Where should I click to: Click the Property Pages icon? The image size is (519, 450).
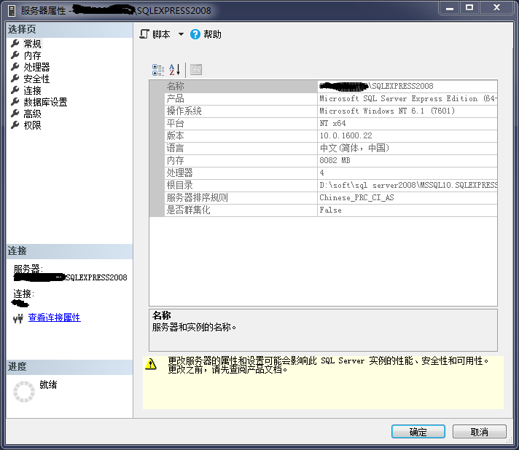[x=196, y=70]
